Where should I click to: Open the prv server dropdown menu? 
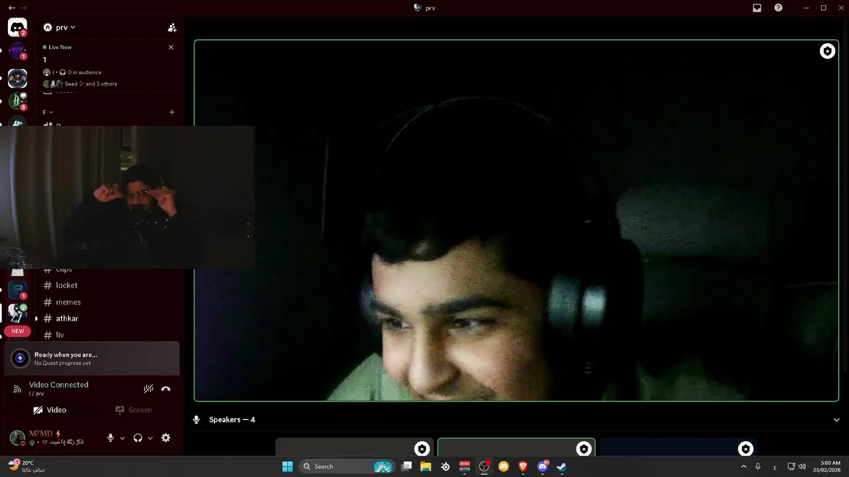pos(60,28)
